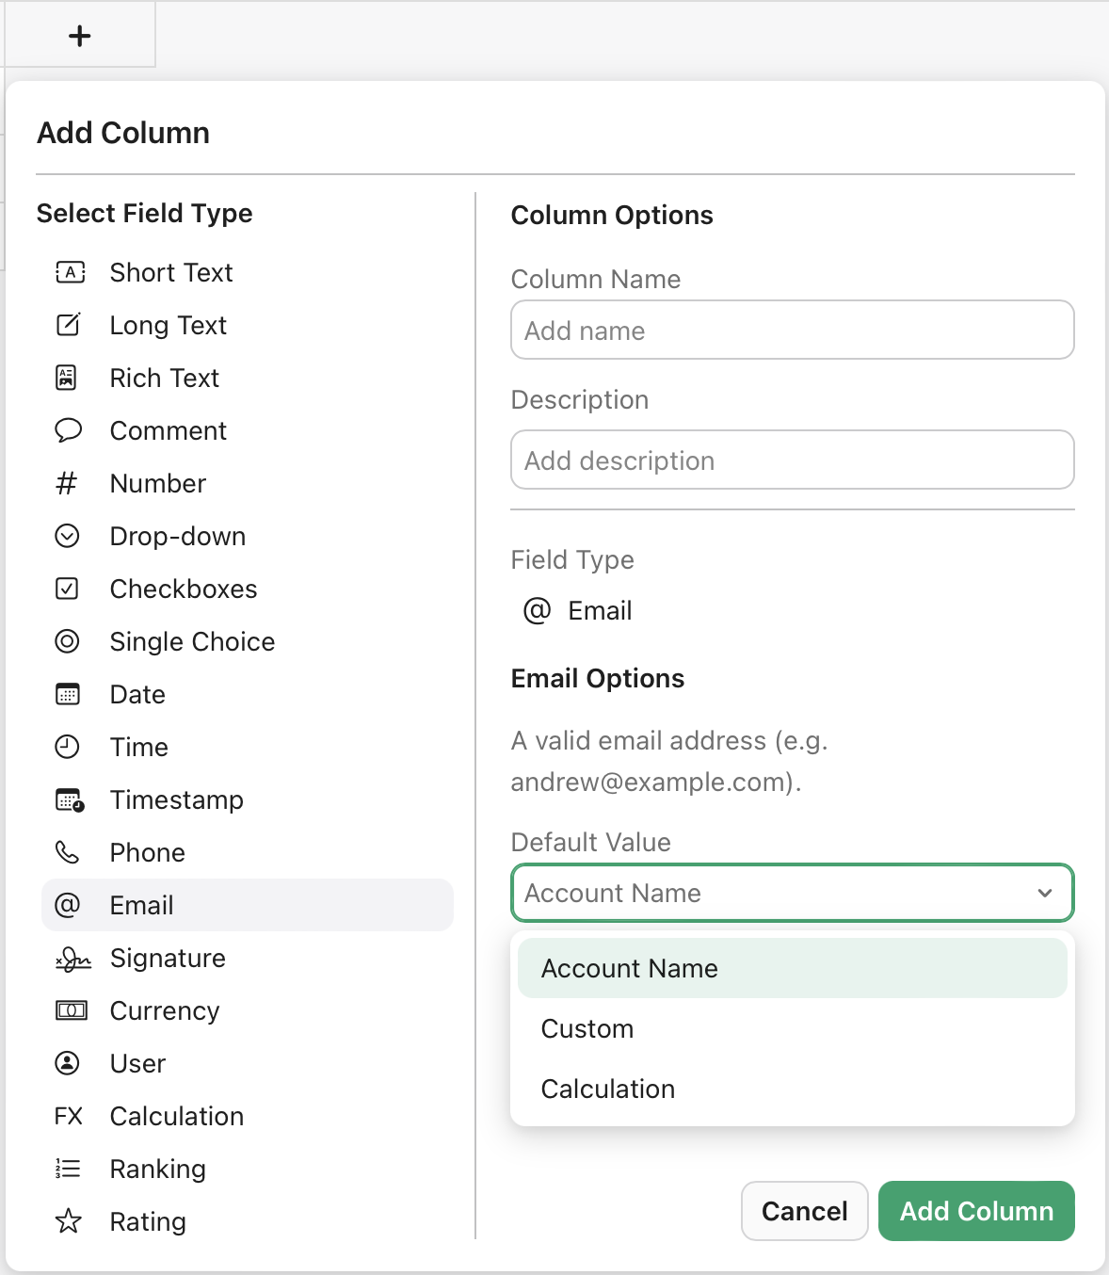Select the Drop-down field type entry
Image resolution: width=1109 pixels, height=1275 pixels.
coord(177,536)
